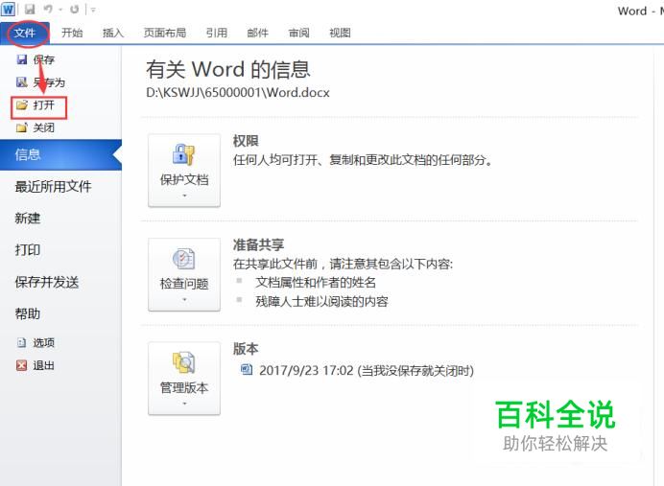Select 新建 in the backstage menu
This screenshot has height=486, width=664.
[28, 219]
